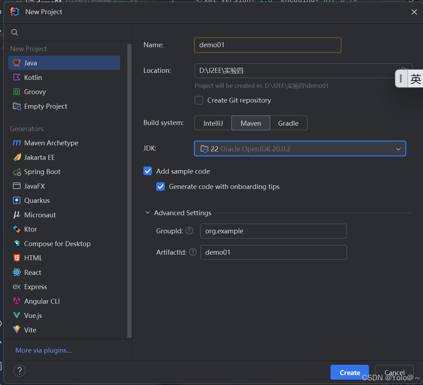
Task: Choose Vue.js generator
Action: tap(64, 315)
